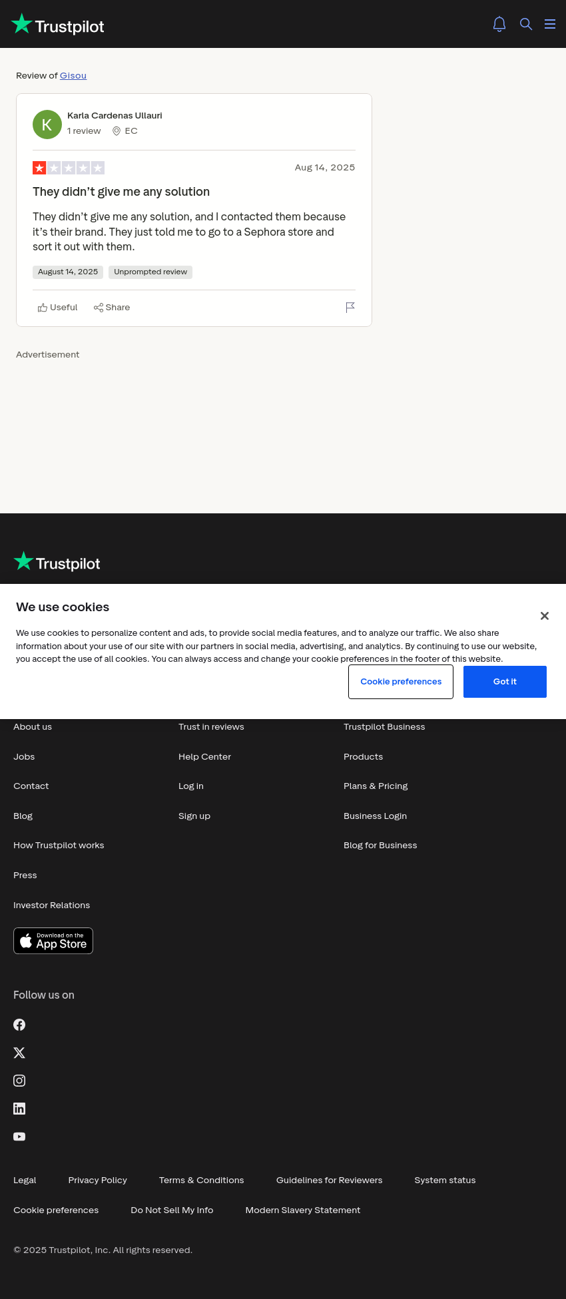Open the notifications bell icon
Image resolution: width=566 pixels, height=1299 pixels.
click(499, 24)
